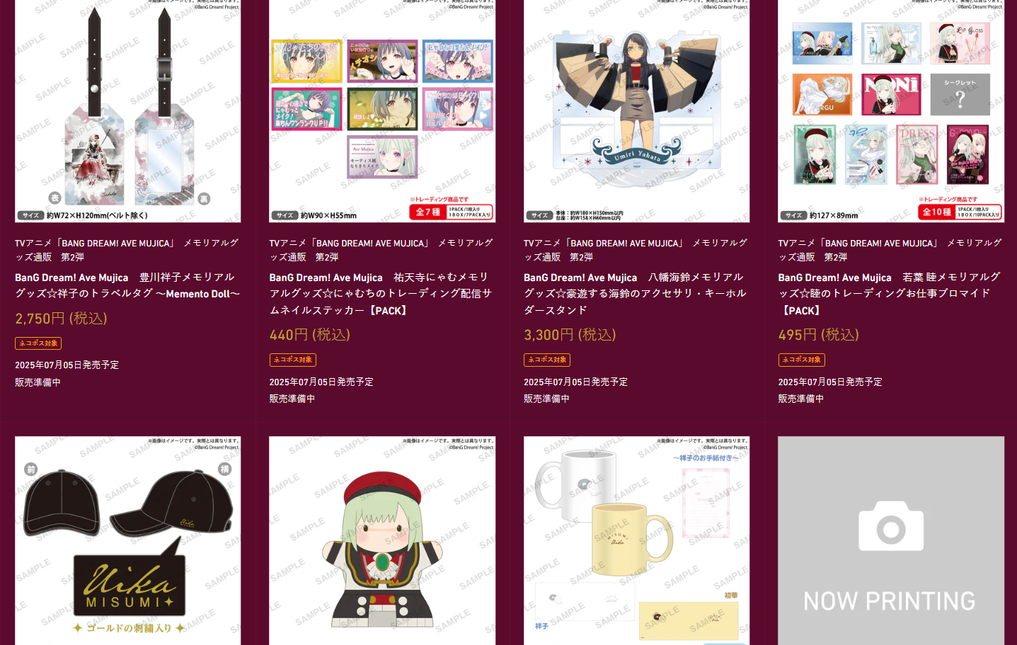Open the green-haired plush doll image
1017x645 pixels.
pos(382,540)
